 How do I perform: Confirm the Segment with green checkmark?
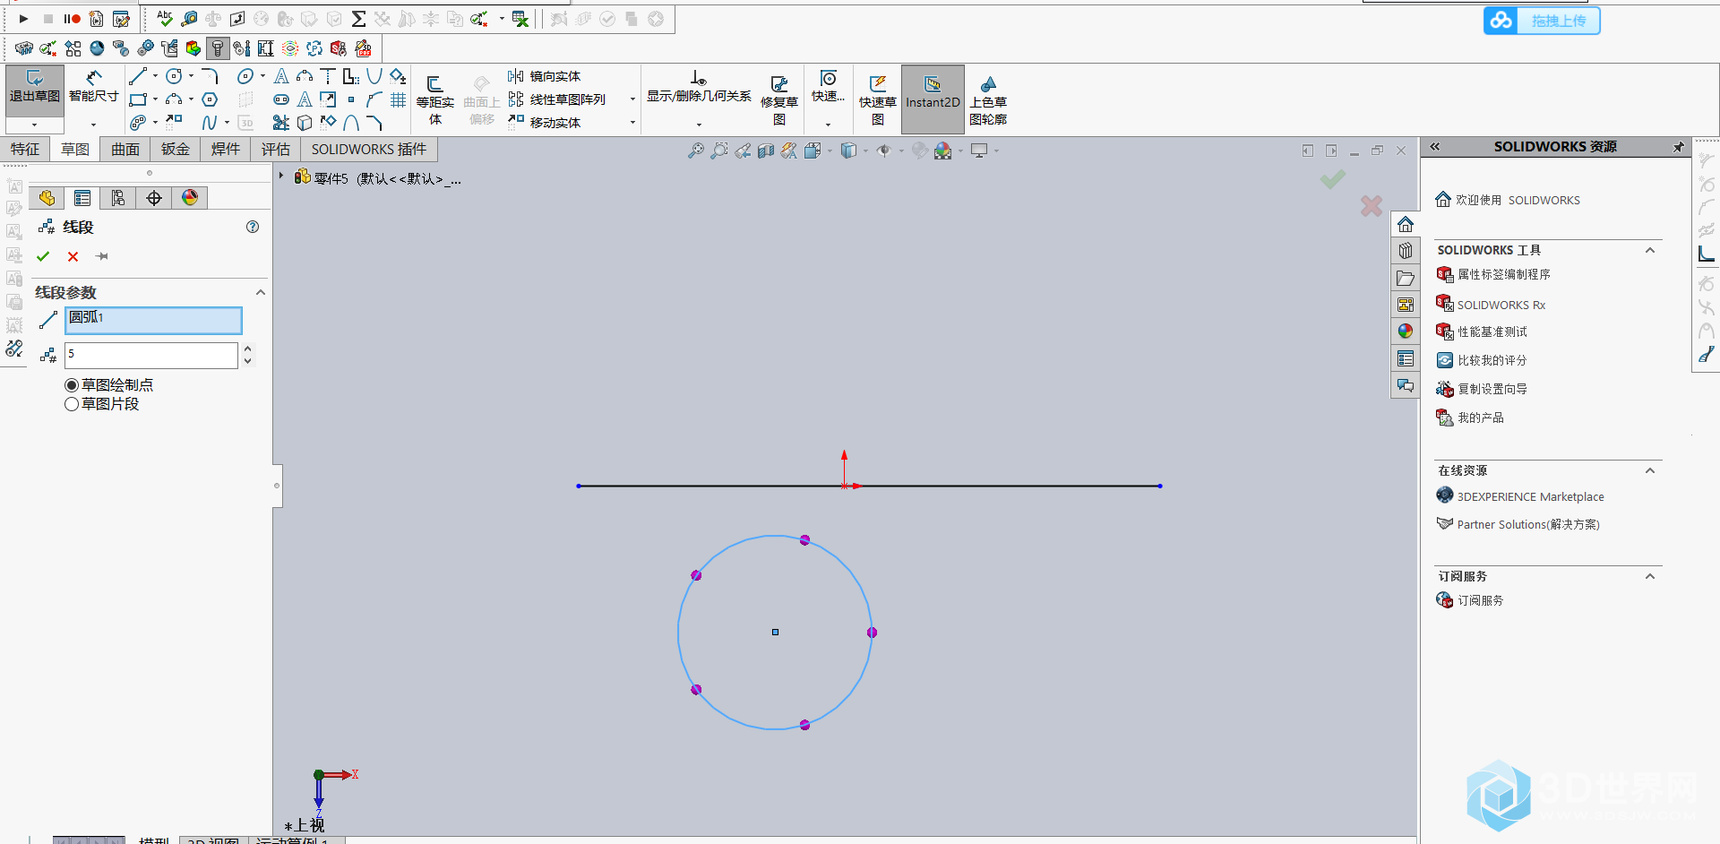[43, 256]
